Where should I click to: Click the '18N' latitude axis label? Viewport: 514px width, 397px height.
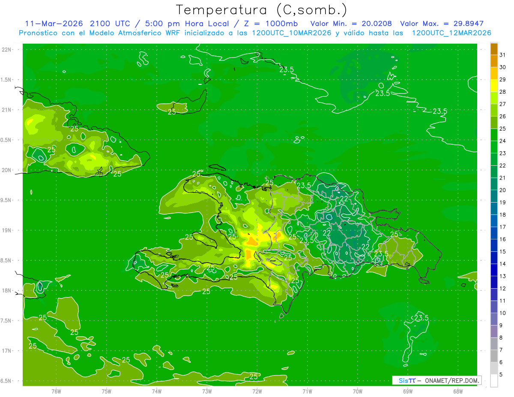tap(6, 291)
